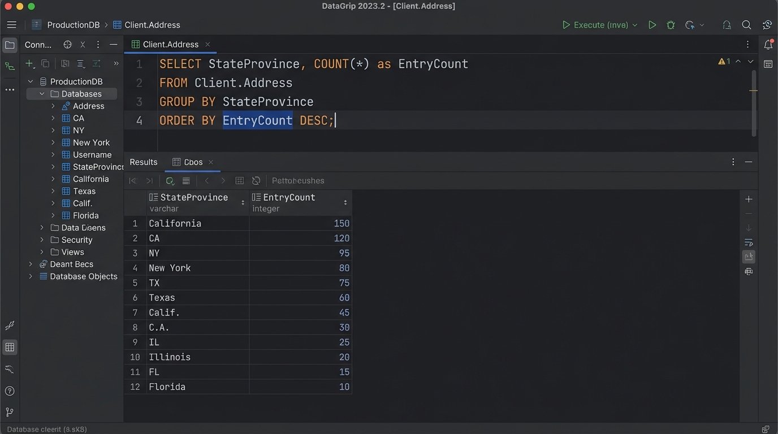Select the database table view icon in sidebar
This screenshot has height=434, width=778.
pos(9,347)
